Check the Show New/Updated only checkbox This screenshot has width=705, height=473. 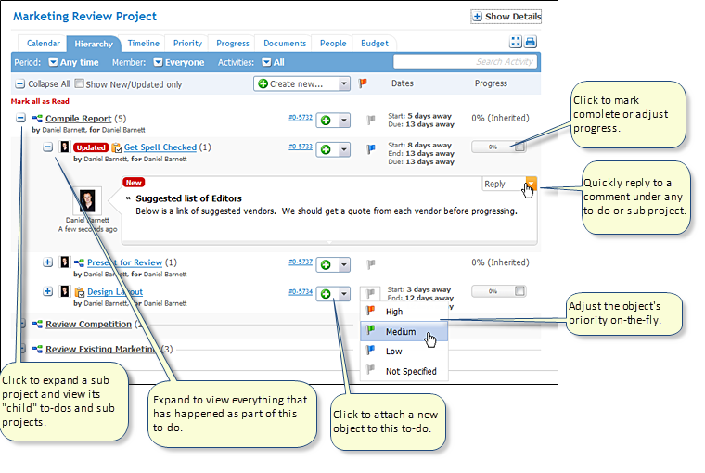[80, 83]
